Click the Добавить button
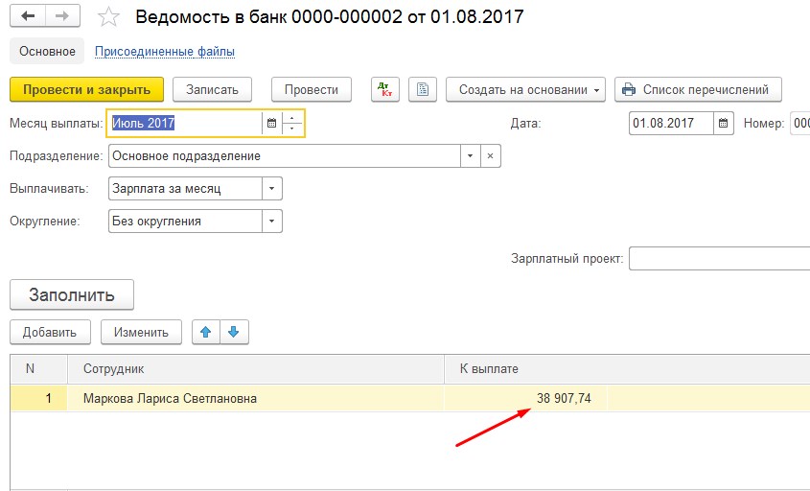This screenshot has width=810, height=491. click(x=50, y=332)
